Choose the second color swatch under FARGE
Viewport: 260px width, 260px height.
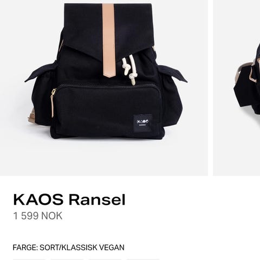pyautogui.click(x=67, y=259)
